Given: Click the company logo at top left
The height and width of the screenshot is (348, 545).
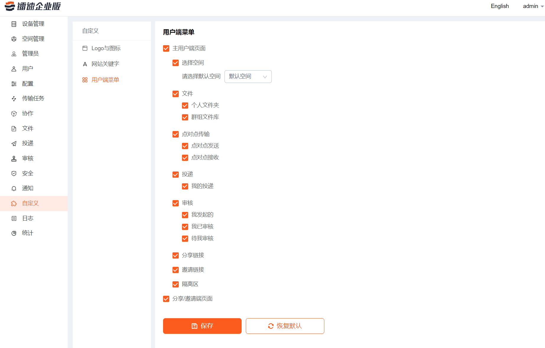Looking at the screenshot, I should 32,6.
